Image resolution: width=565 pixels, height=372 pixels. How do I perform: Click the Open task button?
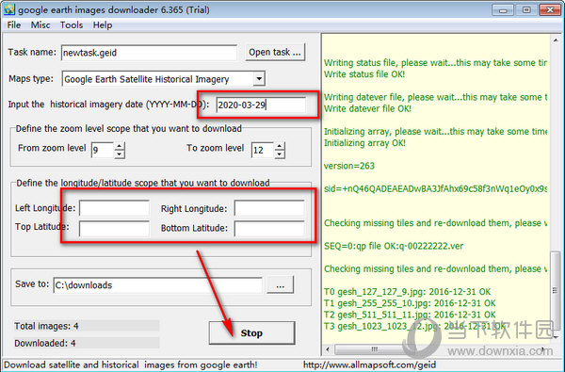pyautogui.click(x=275, y=52)
